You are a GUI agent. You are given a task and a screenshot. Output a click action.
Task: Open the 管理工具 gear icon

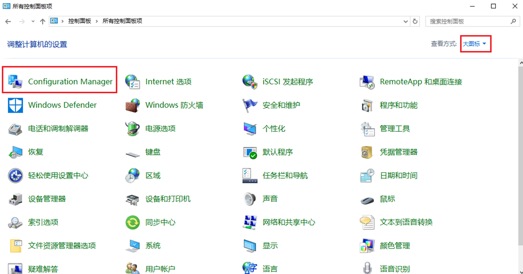[x=367, y=129]
